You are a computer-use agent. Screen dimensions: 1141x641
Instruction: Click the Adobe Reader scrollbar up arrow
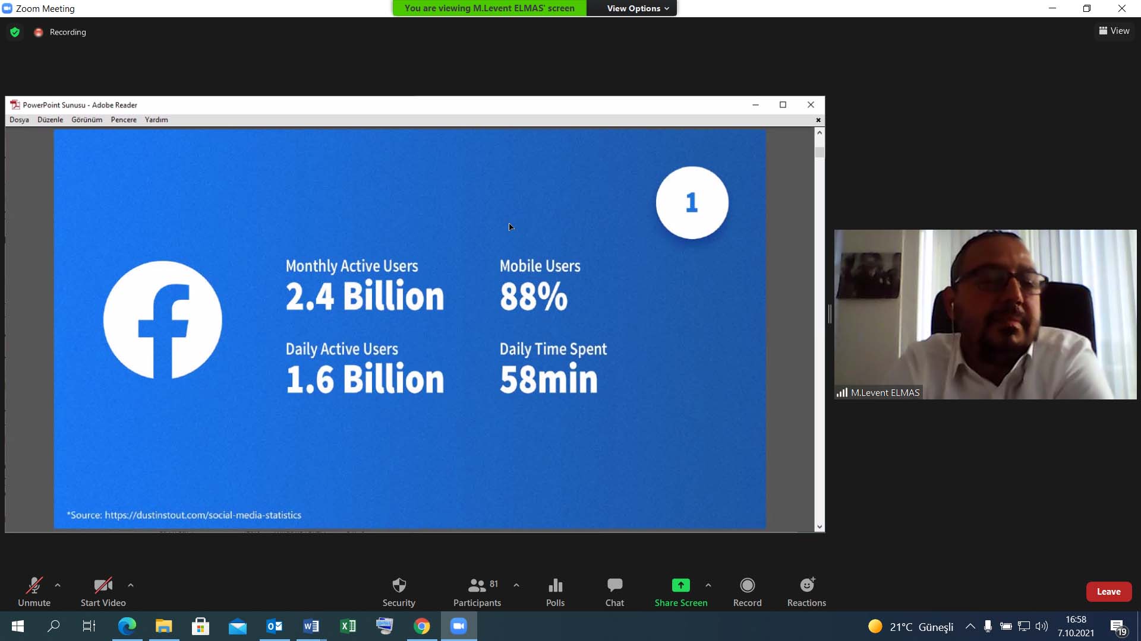point(819,133)
